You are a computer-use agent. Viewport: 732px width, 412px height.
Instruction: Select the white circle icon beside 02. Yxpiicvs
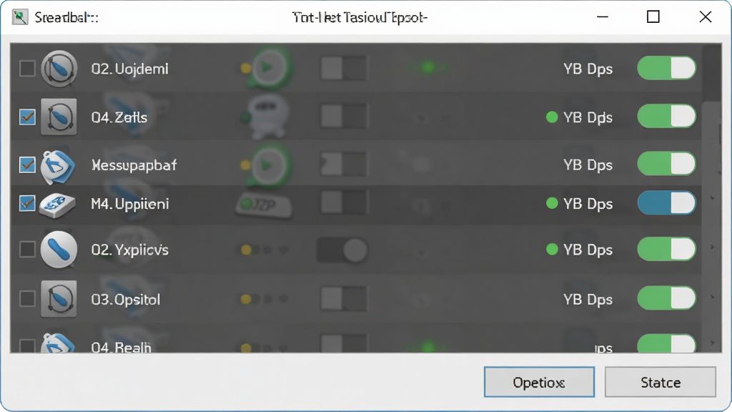[59, 250]
